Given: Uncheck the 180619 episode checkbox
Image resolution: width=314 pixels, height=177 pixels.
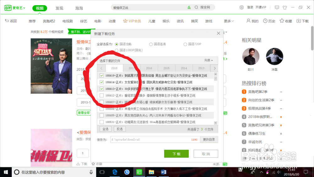Looking at the screenshot, I should 101,75.
